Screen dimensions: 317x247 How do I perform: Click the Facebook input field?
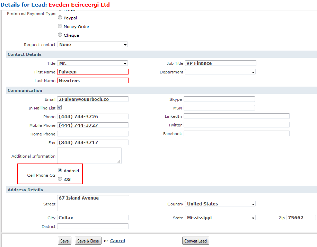pyautogui.click(x=237, y=133)
